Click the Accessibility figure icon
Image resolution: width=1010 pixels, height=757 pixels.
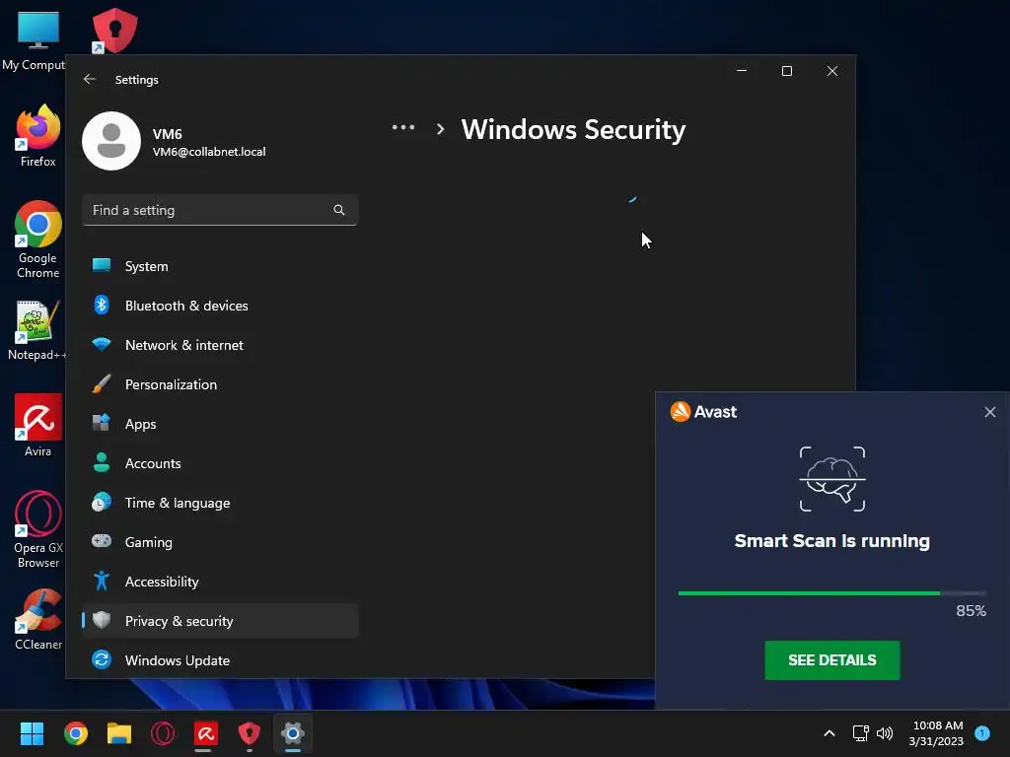[102, 581]
